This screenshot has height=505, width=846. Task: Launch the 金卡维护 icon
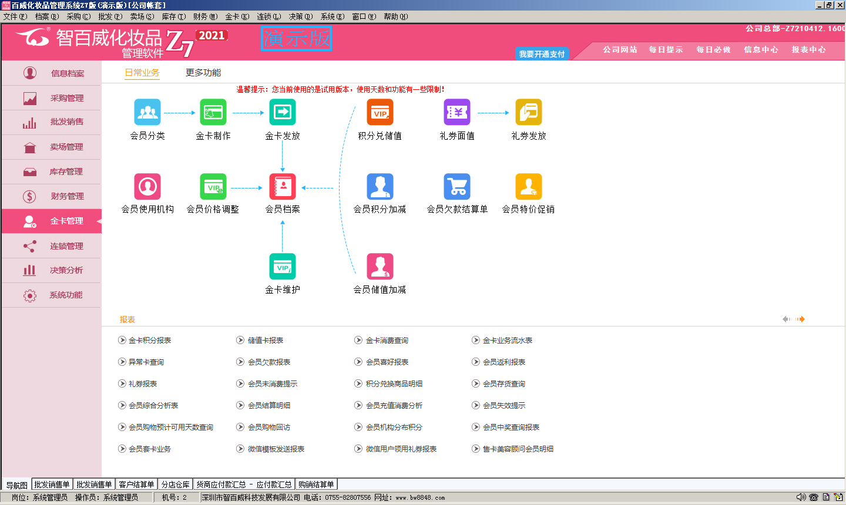point(282,267)
